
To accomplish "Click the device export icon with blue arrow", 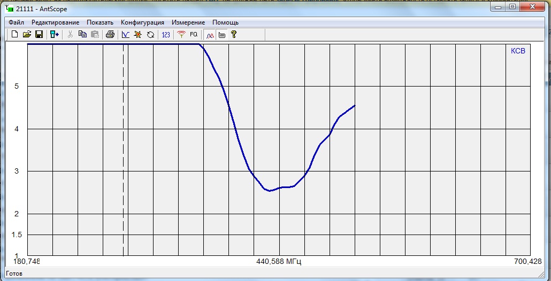I will [x=54, y=34].
